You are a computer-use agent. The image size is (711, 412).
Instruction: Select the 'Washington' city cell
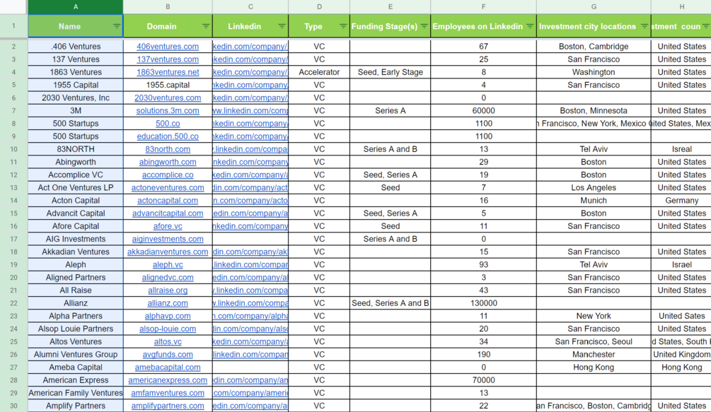pos(594,72)
